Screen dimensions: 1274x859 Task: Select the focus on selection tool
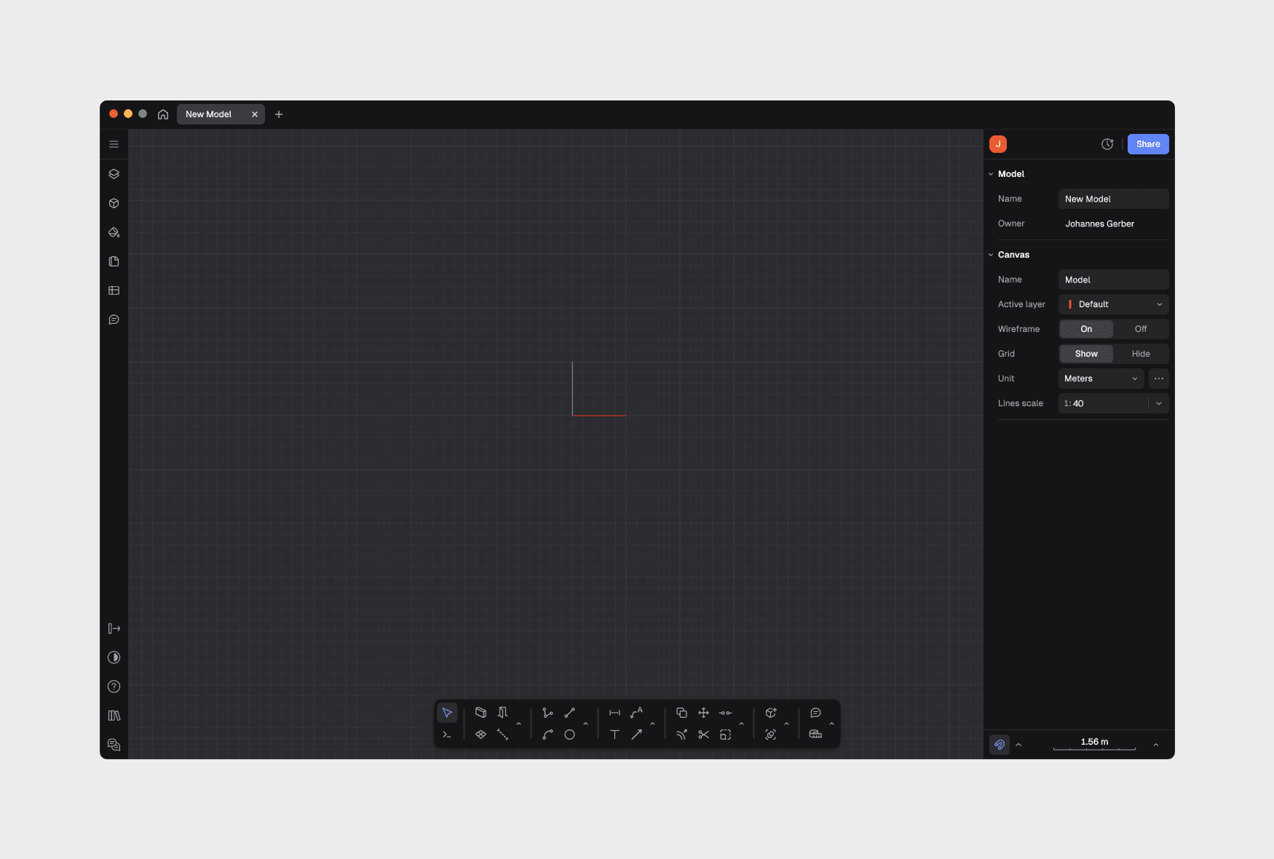click(770, 735)
